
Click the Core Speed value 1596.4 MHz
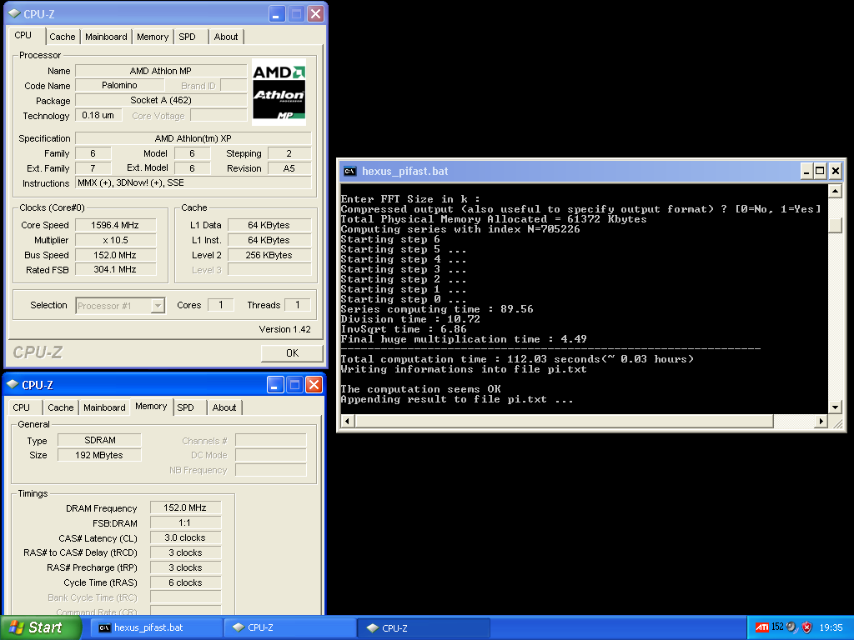[115, 225]
